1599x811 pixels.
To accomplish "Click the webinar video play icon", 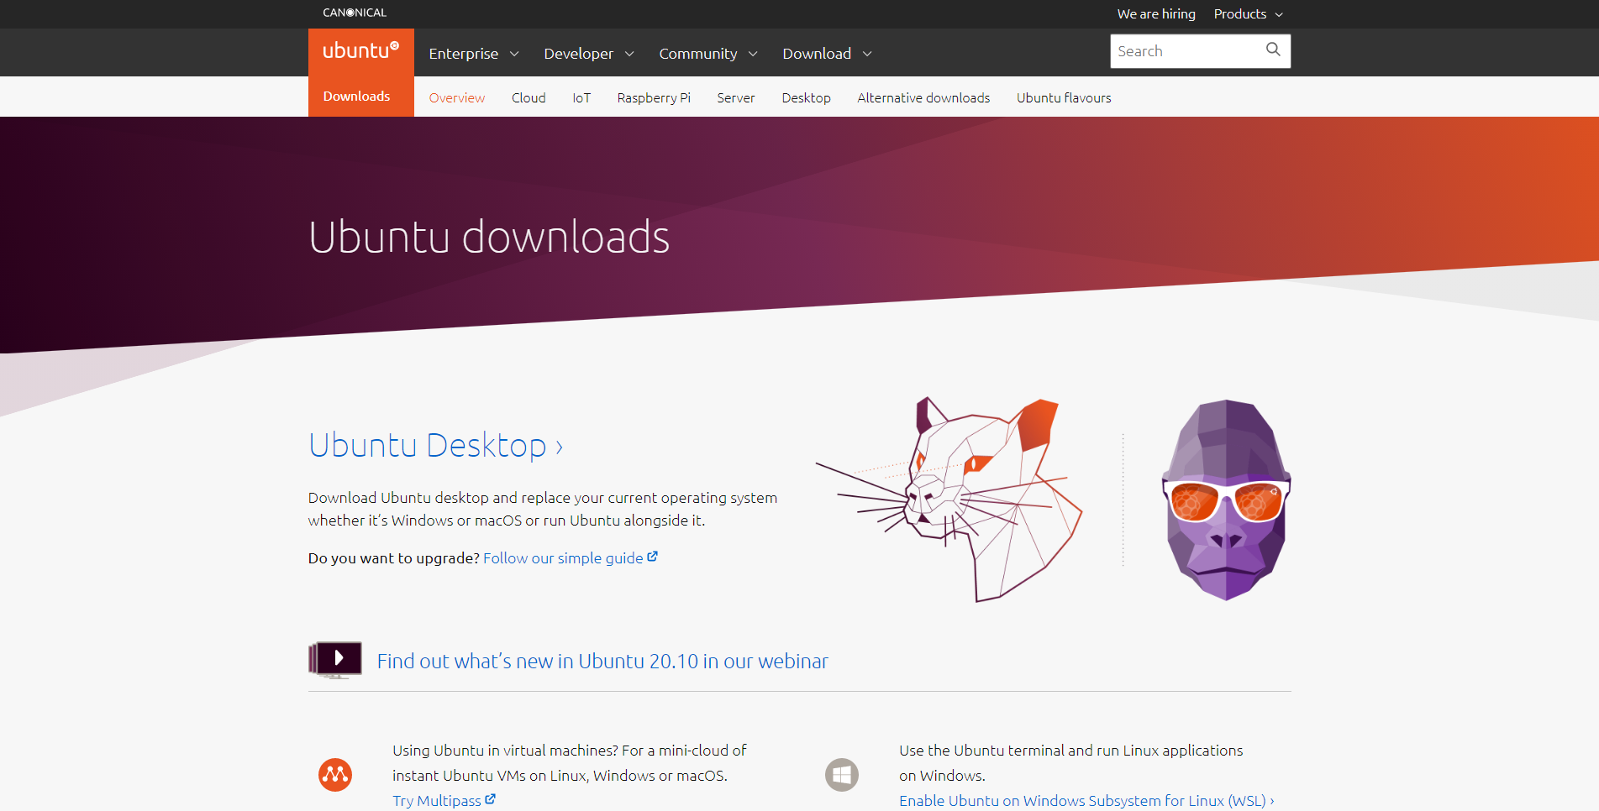I will coord(335,660).
